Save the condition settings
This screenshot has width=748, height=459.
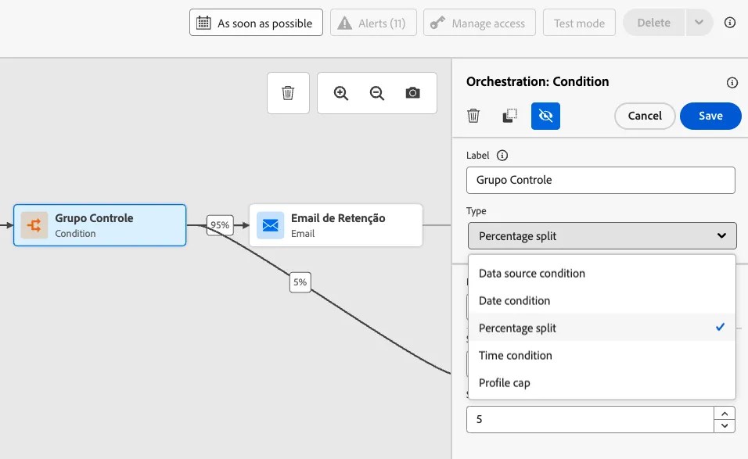710,116
